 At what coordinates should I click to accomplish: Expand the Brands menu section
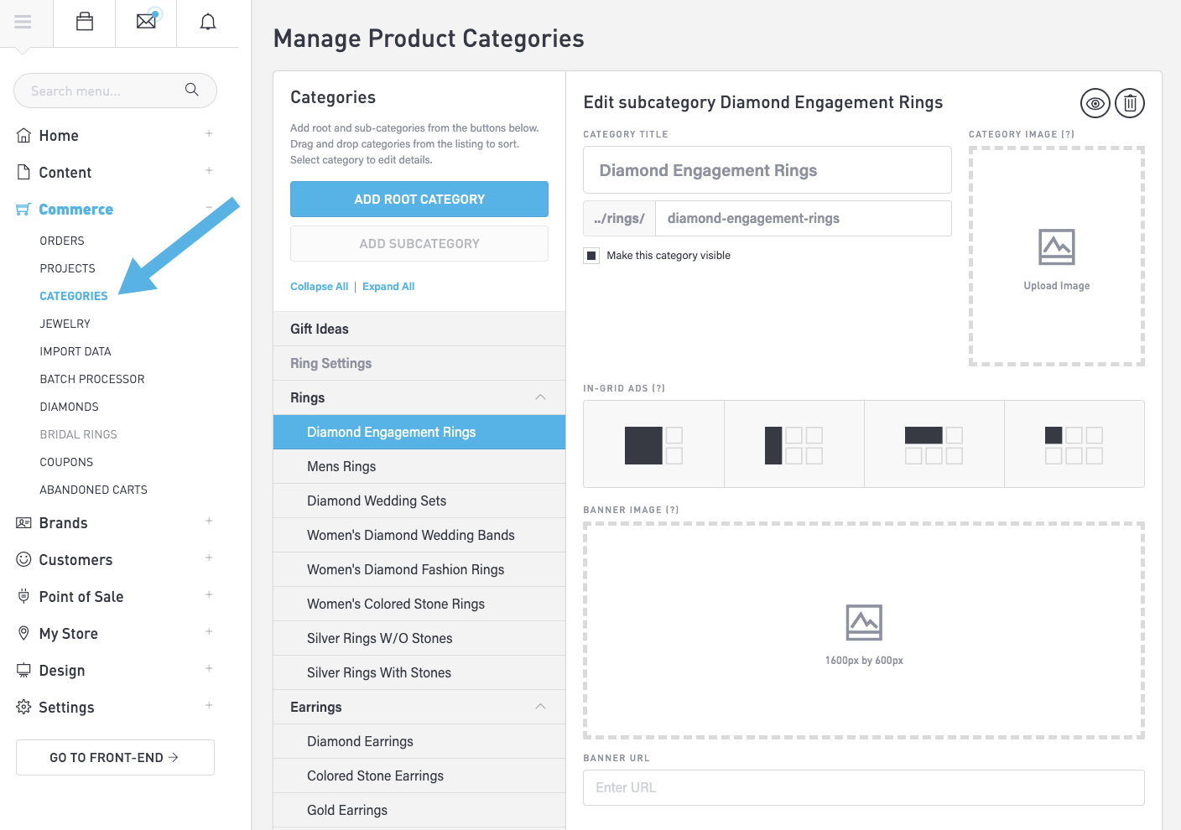pyautogui.click(x=209, y=522)
